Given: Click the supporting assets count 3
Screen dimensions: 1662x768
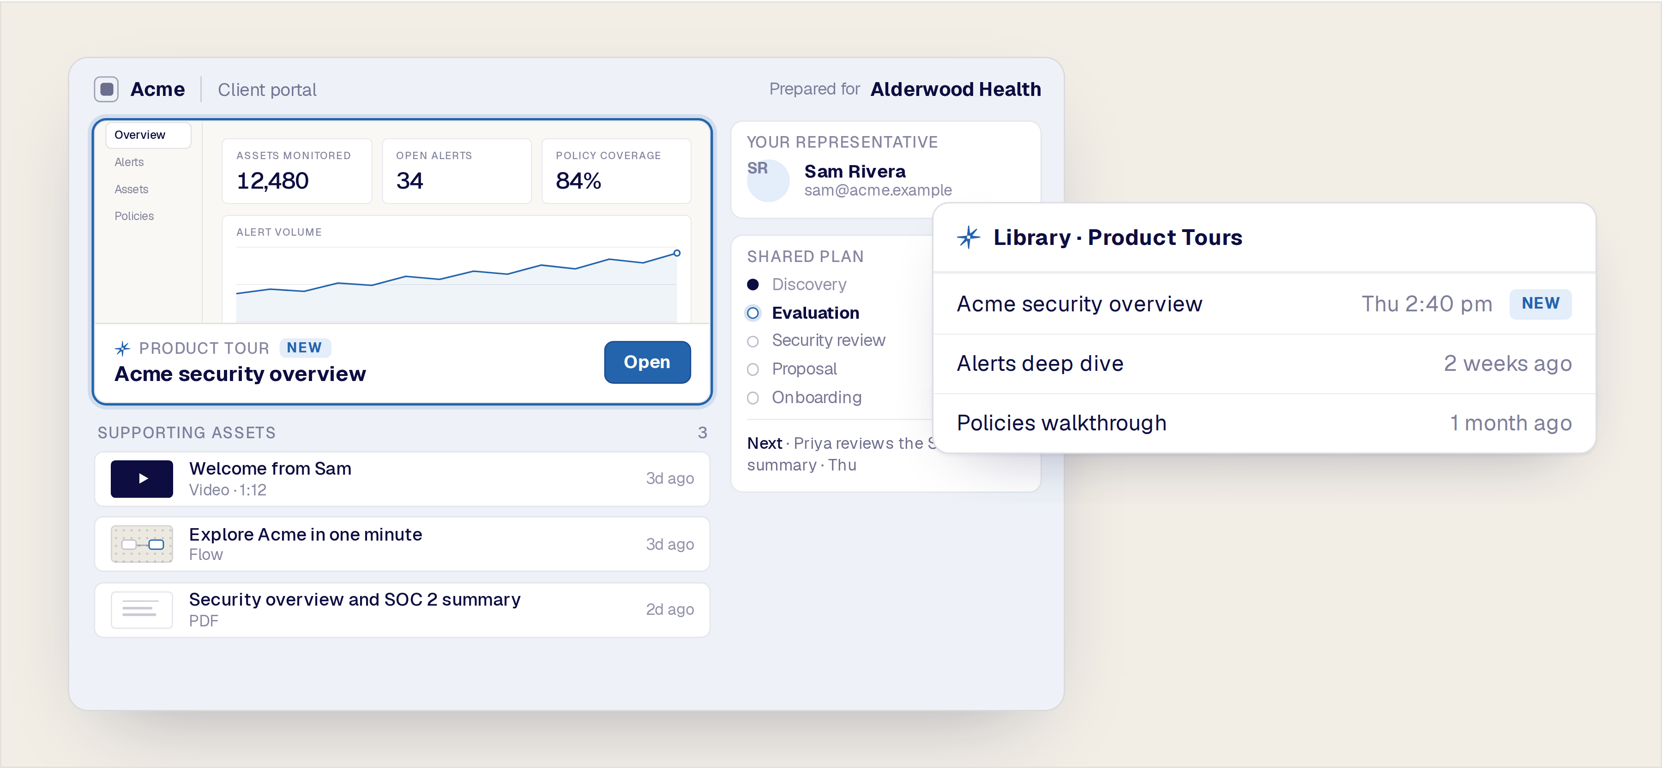Looking at the screenshot, I should coord(703,433).
